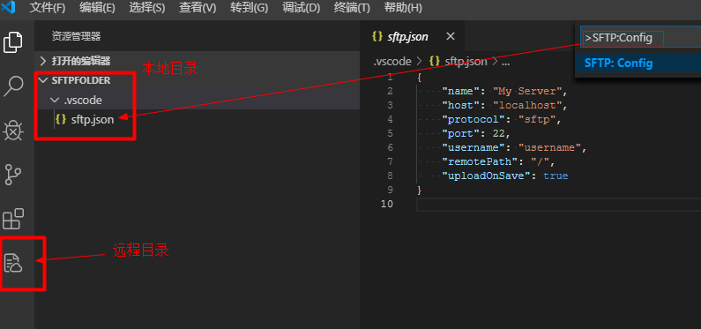Screen dimensions: 701x329
Task: Open the Explorer view in activity bar
Action: click(x=13, y=42)
